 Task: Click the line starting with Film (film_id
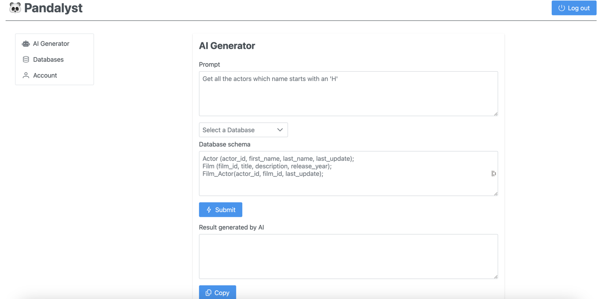point(267,166)
